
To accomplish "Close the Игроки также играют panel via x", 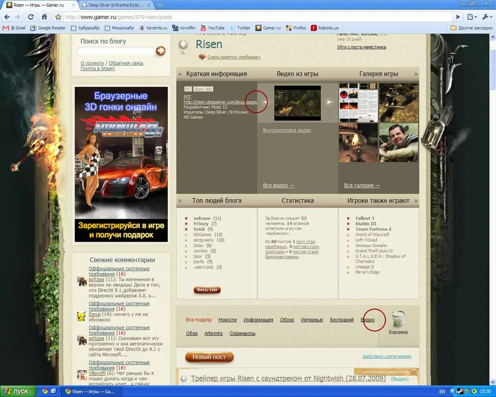I will point(416,200).
